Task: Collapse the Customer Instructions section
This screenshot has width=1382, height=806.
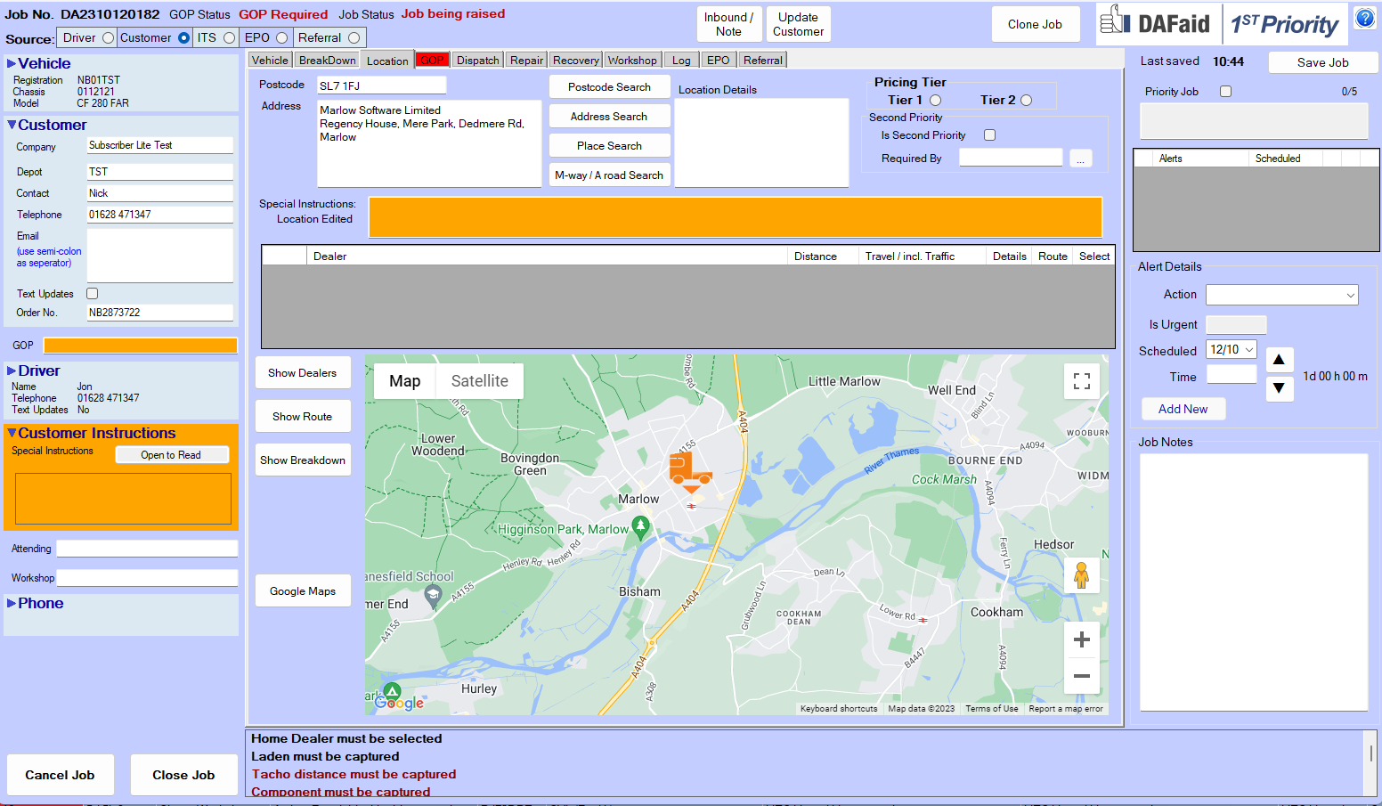Action: pos(12,434)
